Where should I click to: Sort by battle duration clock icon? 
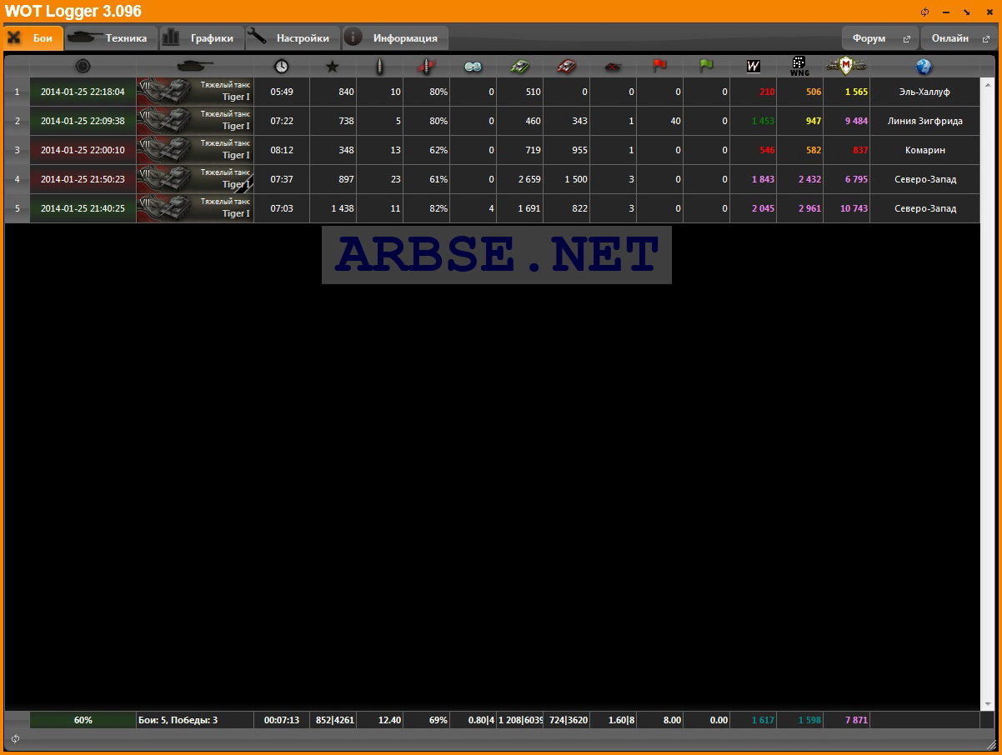[x=282, y=66]
